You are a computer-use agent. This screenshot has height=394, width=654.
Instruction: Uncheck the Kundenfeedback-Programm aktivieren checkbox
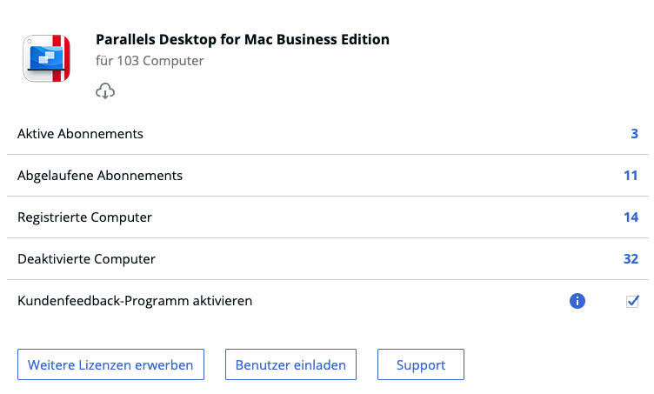coord(632,301)
